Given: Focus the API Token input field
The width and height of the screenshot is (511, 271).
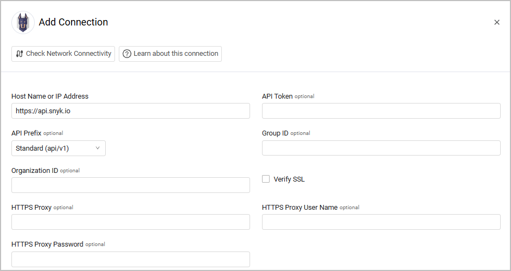Looking at the screenshot, I should [x=381, y=111].
